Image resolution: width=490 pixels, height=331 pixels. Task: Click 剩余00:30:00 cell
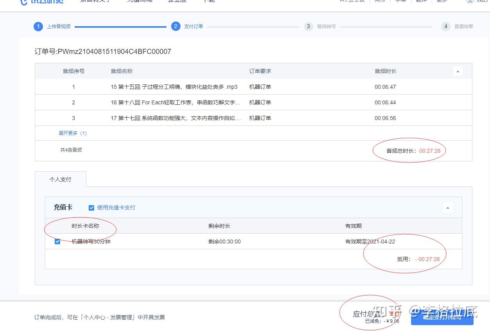pos(225,242)
